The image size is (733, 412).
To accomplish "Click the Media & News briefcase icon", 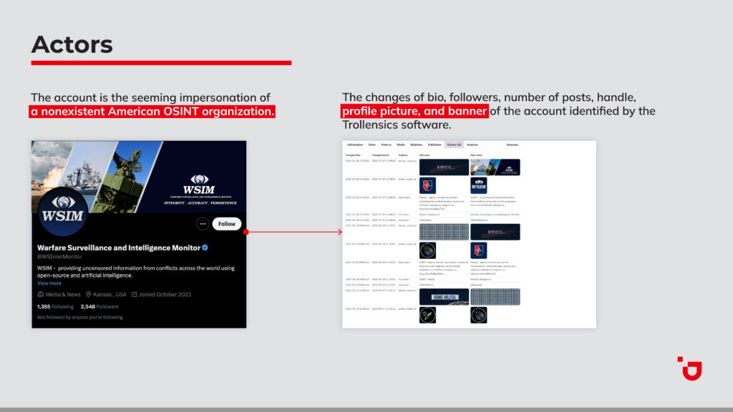I will pyautogui.click(x=41, y=294).
